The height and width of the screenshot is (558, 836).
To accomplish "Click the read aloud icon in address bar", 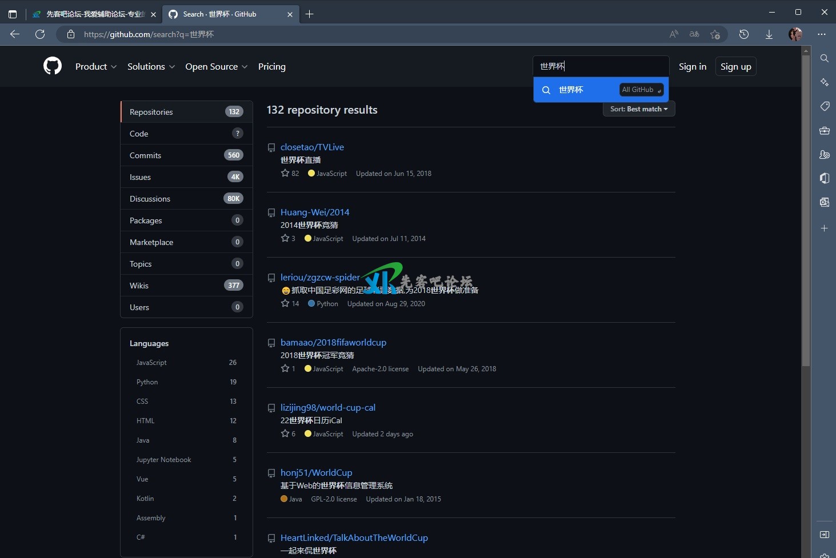I will click(x=674, y=34).
